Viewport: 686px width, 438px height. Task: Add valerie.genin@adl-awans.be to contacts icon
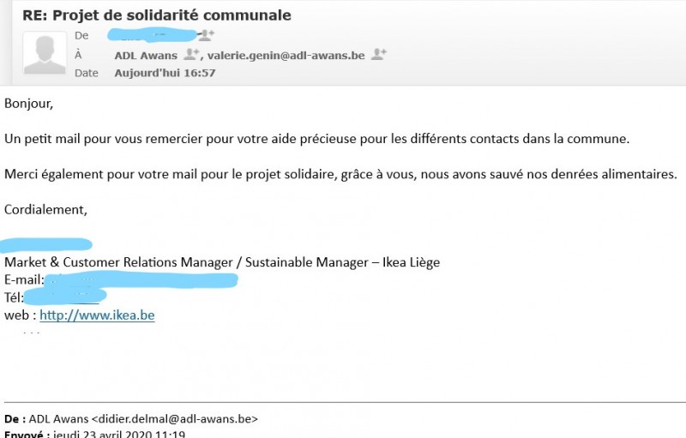tap(378, 54)
